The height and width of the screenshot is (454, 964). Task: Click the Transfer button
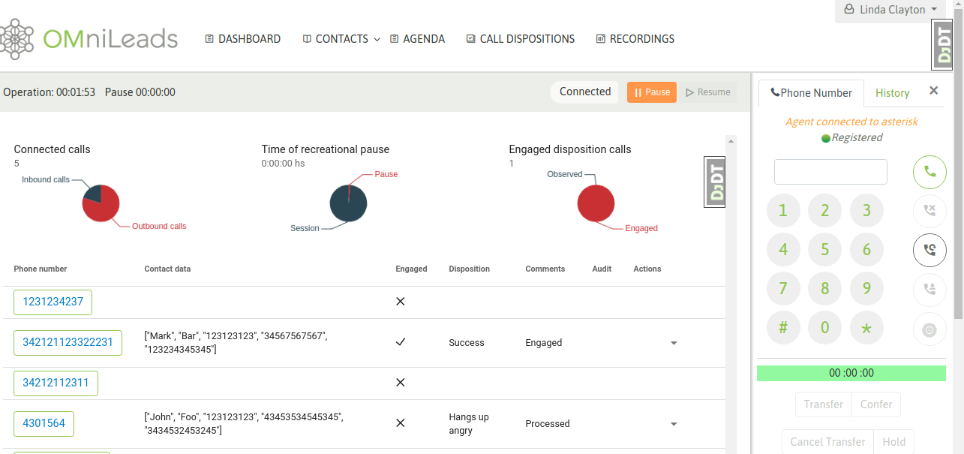click(823, 404)
